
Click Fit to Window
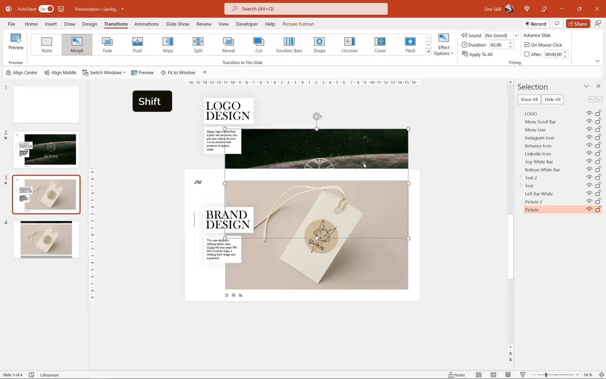pos(178,73)
